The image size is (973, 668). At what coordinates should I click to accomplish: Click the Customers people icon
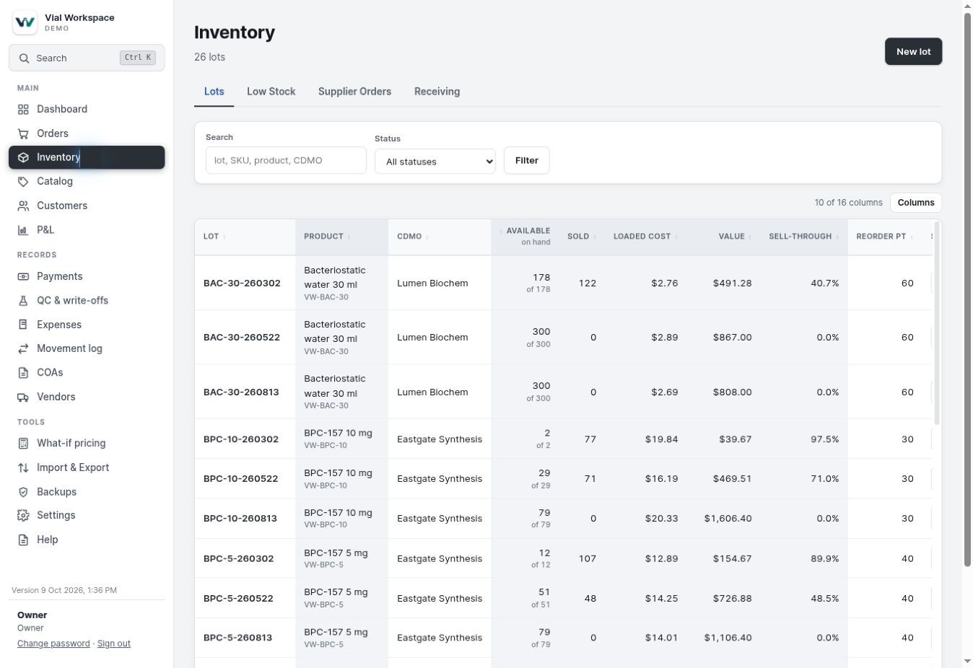[x=23, y=206]
